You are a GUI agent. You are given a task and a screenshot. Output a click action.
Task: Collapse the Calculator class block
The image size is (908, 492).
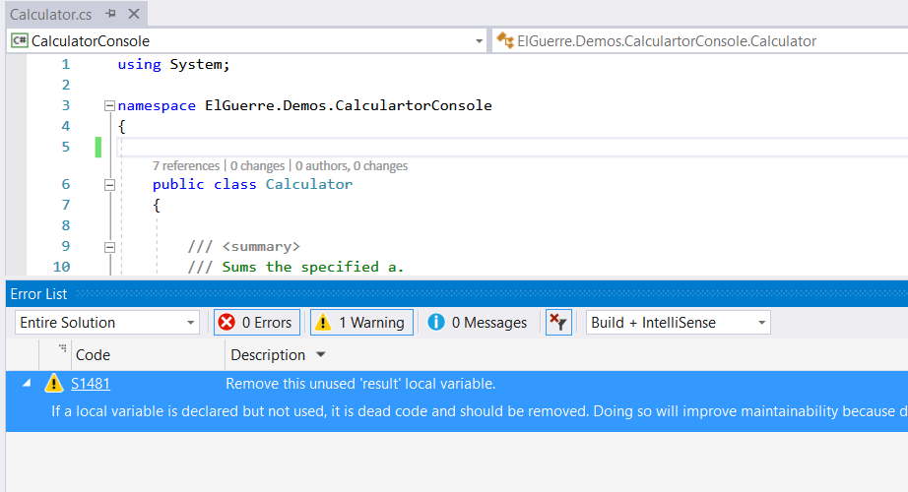click(x=109, y=184)
